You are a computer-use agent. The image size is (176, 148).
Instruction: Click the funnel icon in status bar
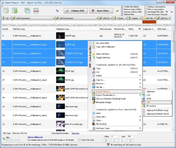click(108, 144)
